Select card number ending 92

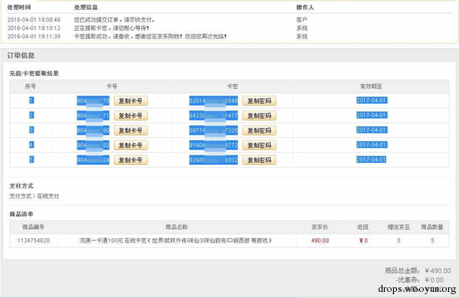tap(93, 145)
